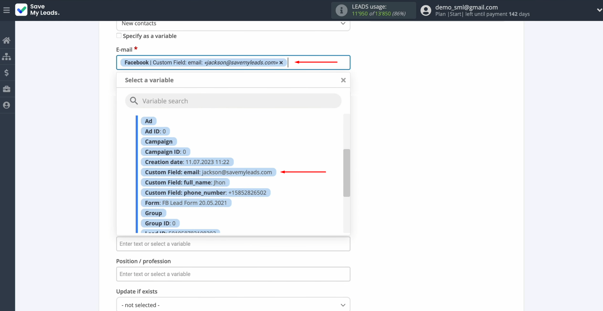Click the demo_sml@gmail.com account name
Viewport: 603px width, 311px height.
[466, 7]
